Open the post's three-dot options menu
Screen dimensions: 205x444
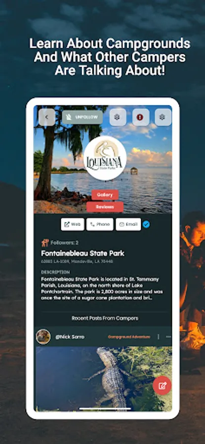tap(168, 336)
